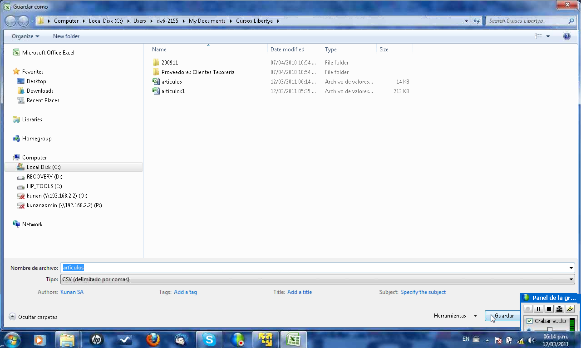The image size is (581, 348).
Task: Click the Specify the subject link
Action: tap(423, 292)
